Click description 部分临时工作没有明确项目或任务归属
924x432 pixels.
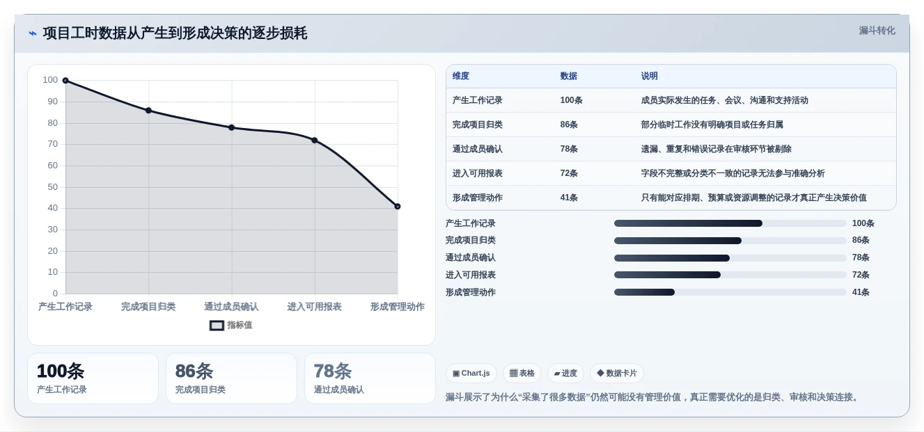click(712, 125)
